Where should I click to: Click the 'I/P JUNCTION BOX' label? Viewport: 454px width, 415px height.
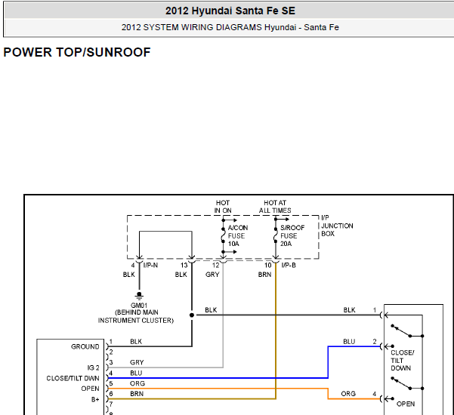click(337, 226)
